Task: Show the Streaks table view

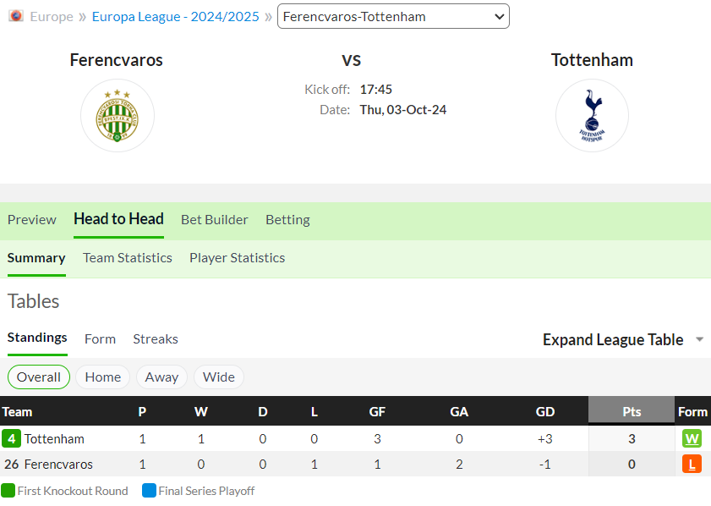Action: tap(156, 339)
